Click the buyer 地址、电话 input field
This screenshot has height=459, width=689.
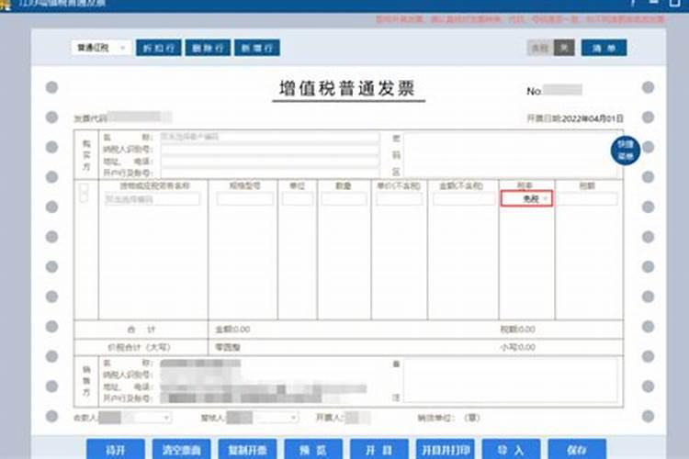(269, 162)
